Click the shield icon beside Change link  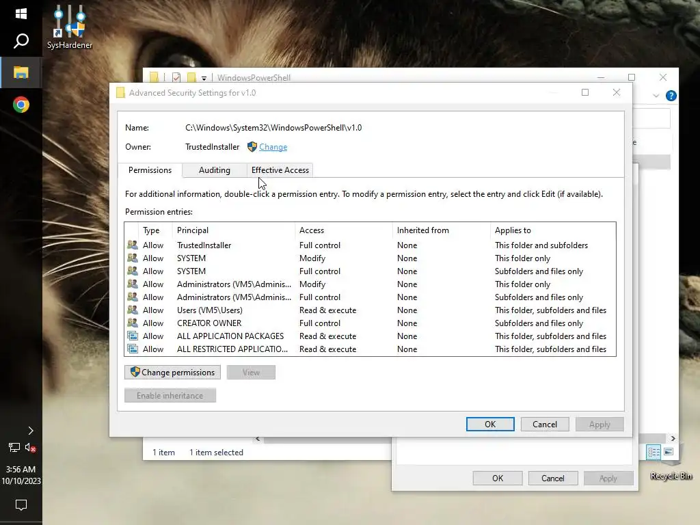(252, 146)
